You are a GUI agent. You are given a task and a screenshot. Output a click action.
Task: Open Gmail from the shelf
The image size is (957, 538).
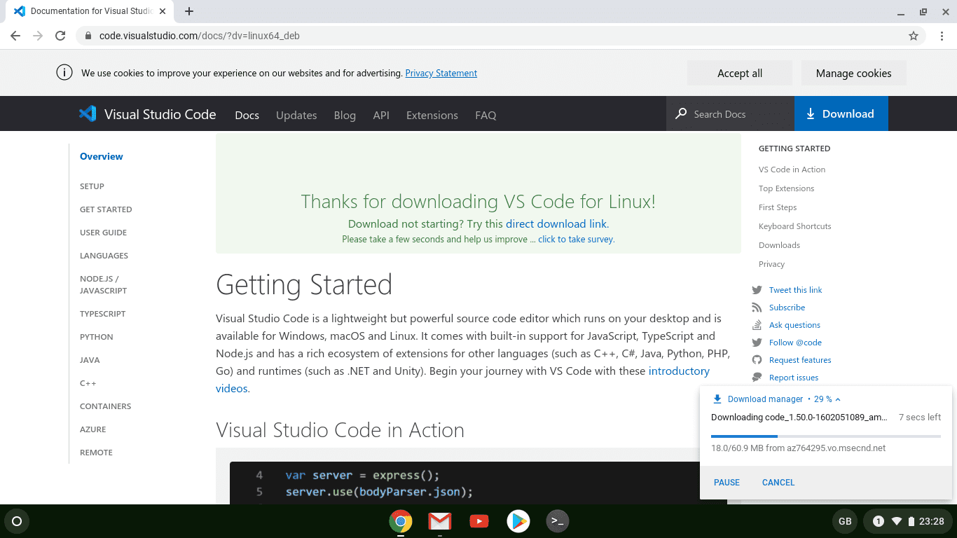(x=439, y=521)
